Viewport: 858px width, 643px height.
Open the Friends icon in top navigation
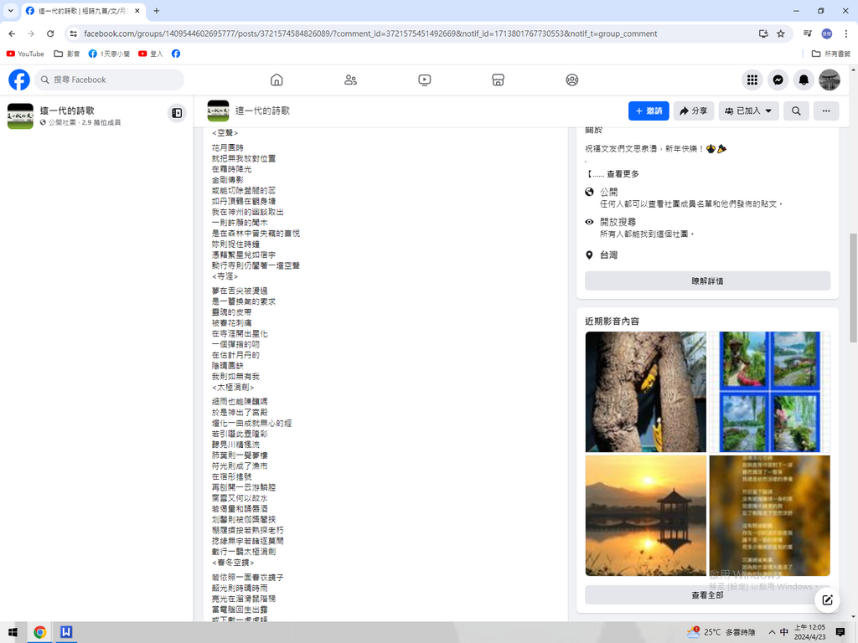[x=350, y=80]
